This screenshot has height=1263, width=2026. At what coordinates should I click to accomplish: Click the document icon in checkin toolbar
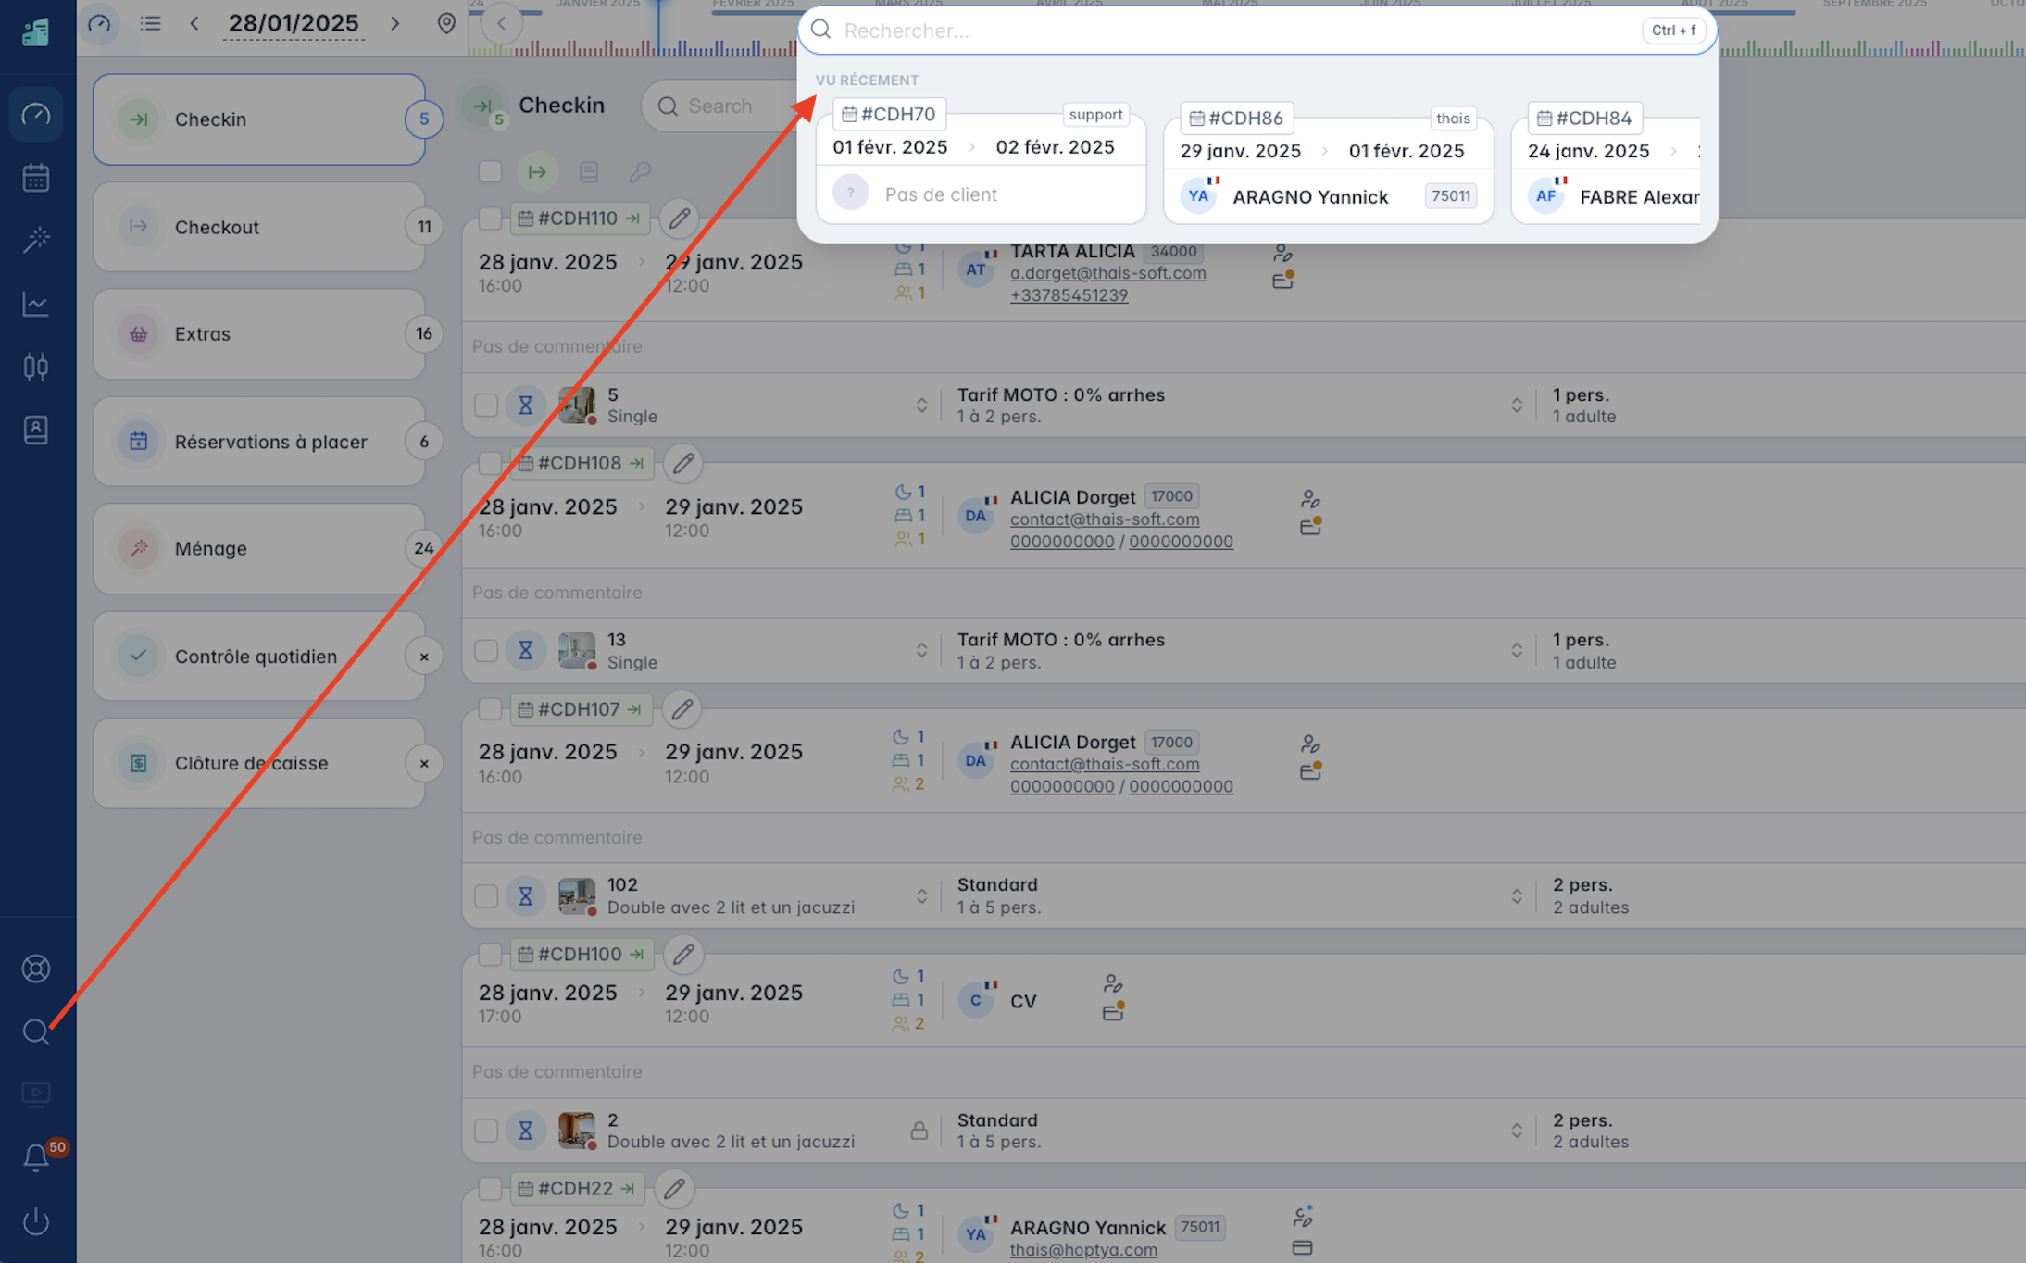click(x=589, y=171)
